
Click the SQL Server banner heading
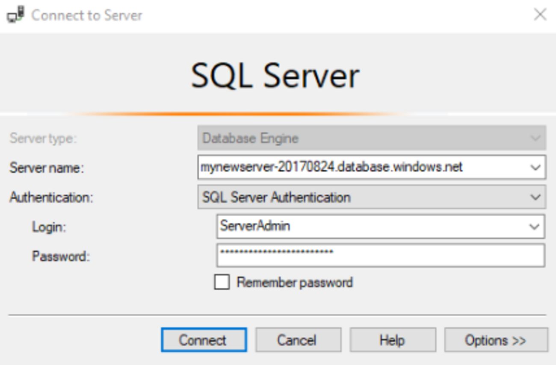(275, 76)
